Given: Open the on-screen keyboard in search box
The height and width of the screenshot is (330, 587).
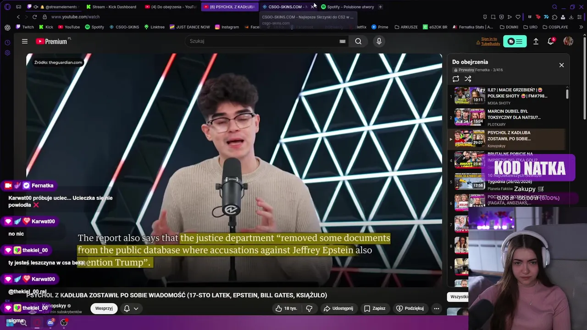Looking at the screenshot, I should (343, 41).
